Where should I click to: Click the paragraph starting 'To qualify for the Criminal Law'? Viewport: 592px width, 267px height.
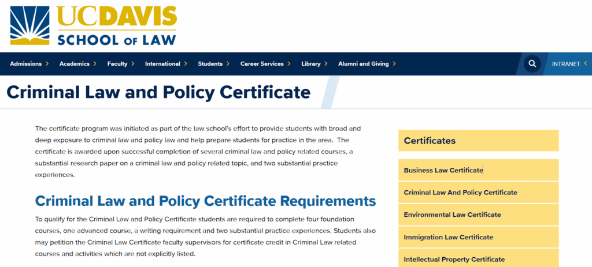coord(205,236)
